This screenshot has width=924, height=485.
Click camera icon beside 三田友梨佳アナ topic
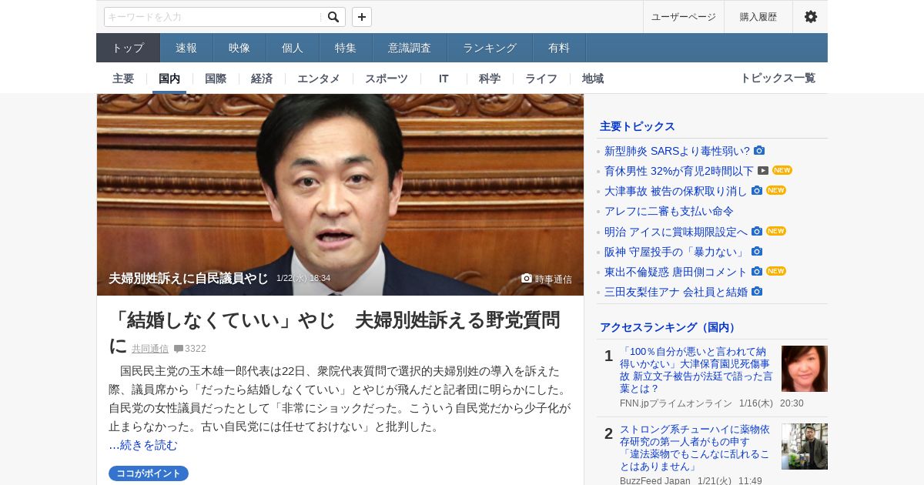tap(757, 291)
